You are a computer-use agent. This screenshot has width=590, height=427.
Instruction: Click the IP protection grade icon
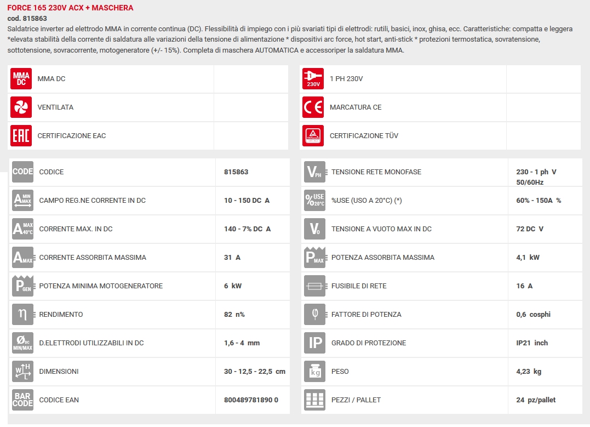click(315, 343)
